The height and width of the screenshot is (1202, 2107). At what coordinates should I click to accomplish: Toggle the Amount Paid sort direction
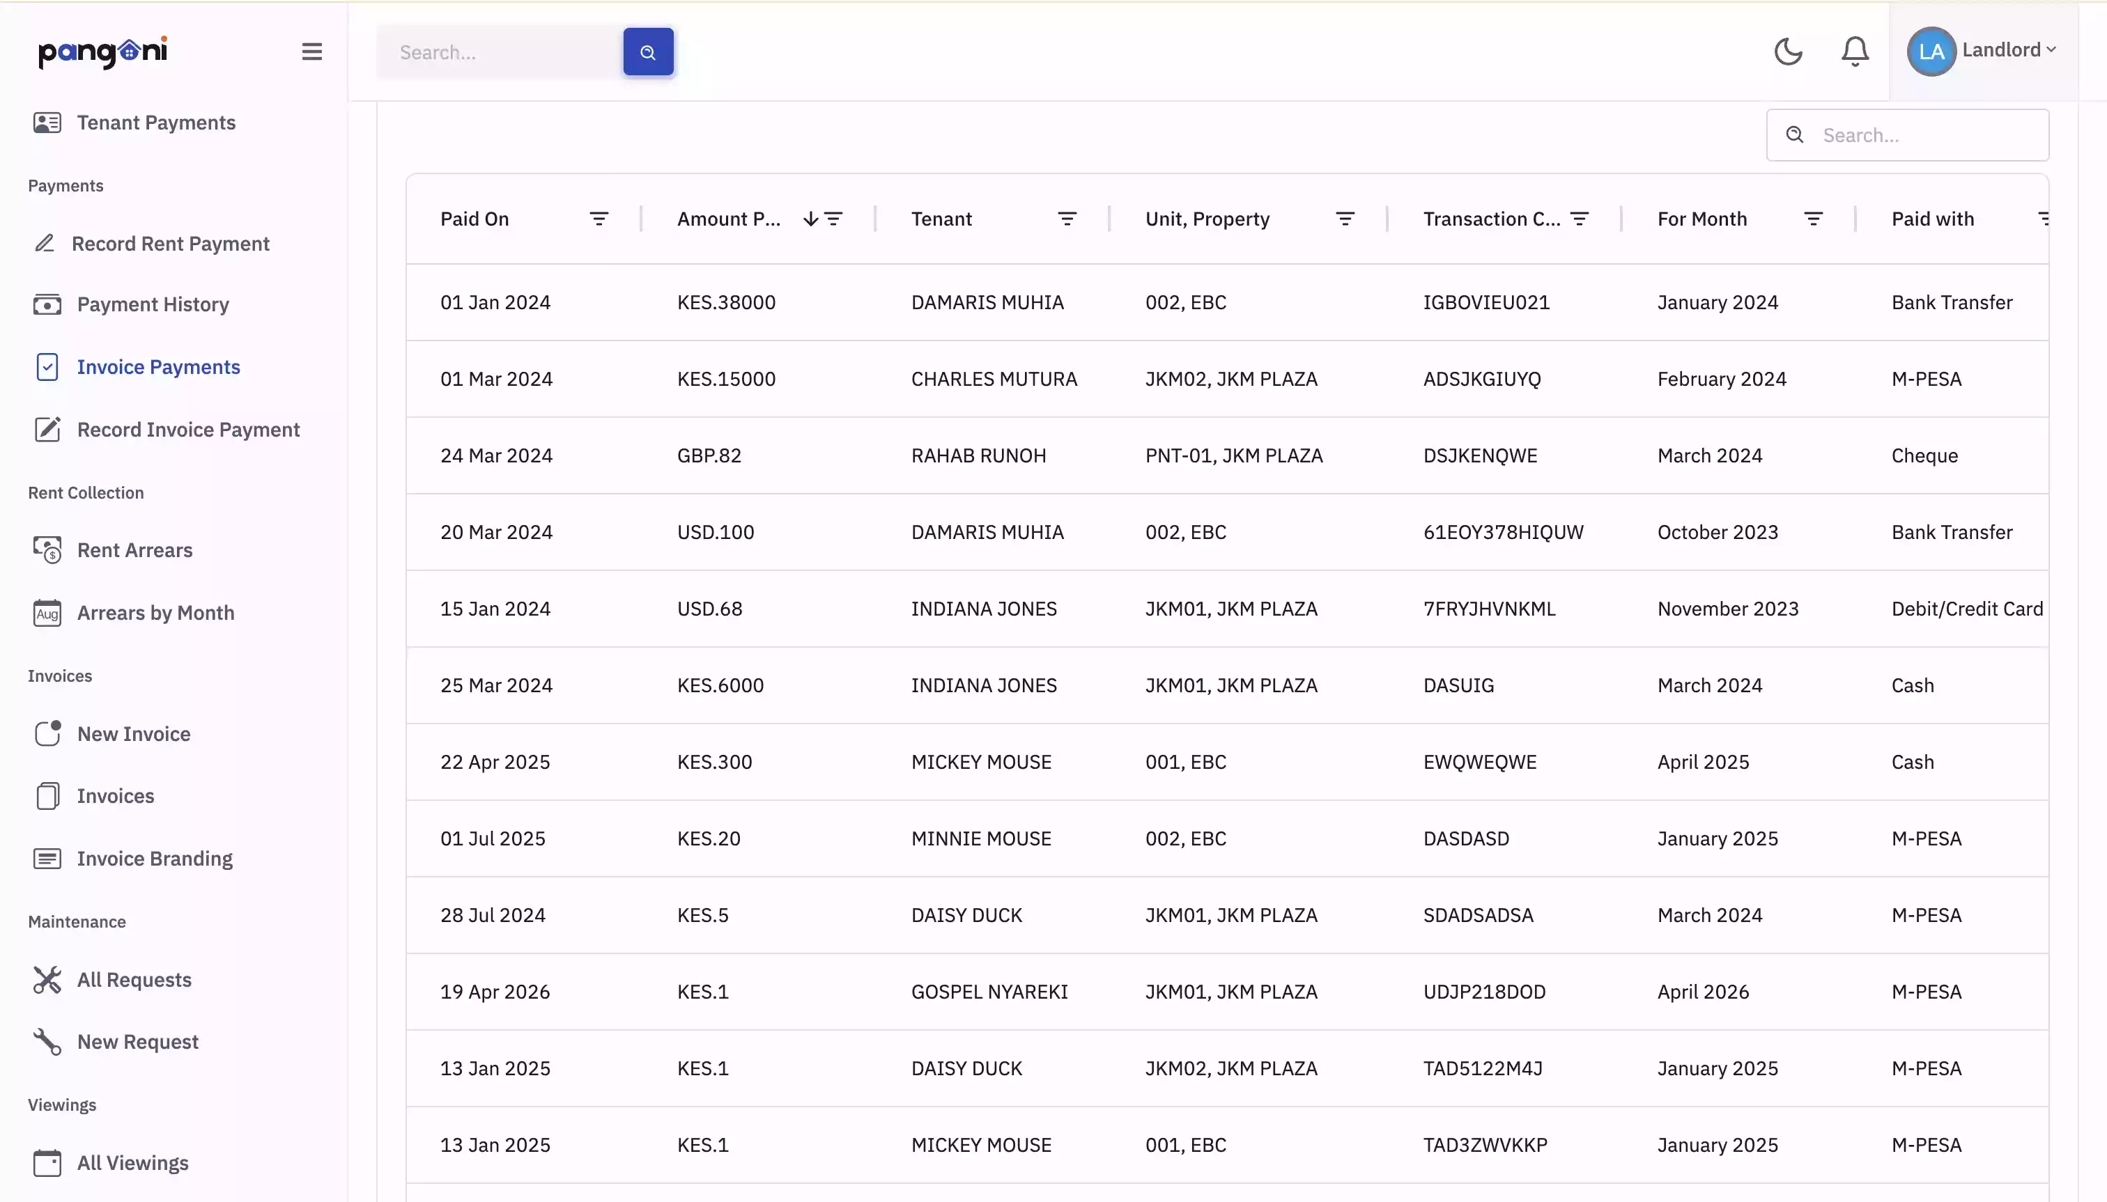click(810, 219)
